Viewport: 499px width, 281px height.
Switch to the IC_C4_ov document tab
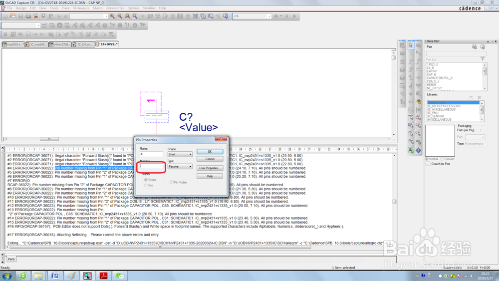[x=83, y=44]
